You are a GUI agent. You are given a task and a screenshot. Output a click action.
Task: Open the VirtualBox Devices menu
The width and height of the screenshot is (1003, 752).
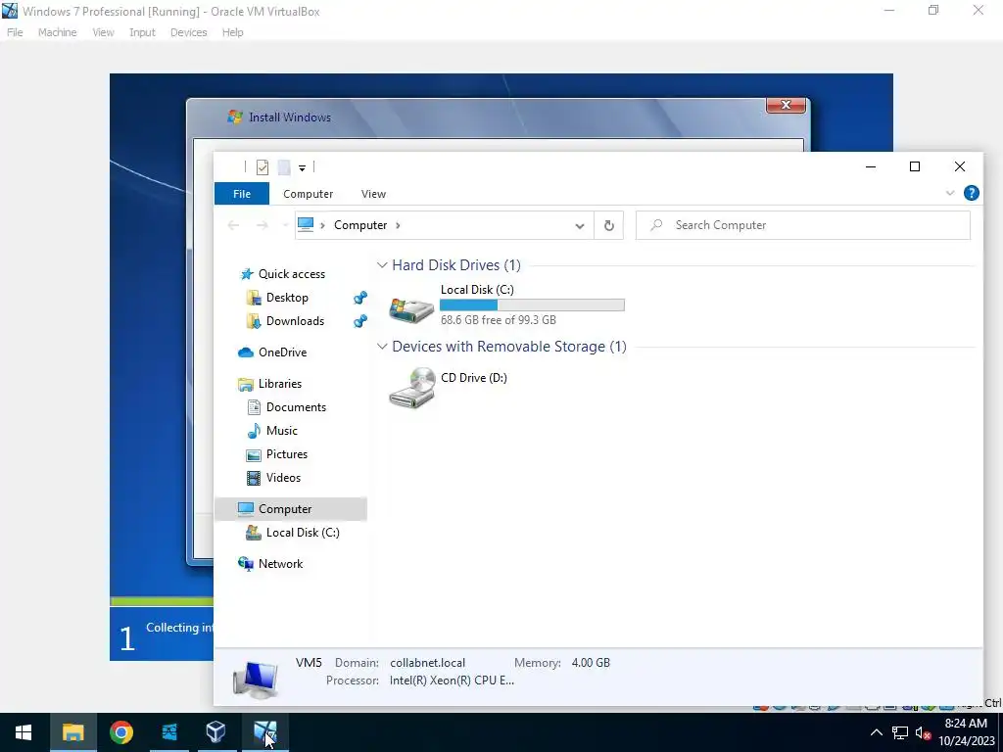click(189, 32)
